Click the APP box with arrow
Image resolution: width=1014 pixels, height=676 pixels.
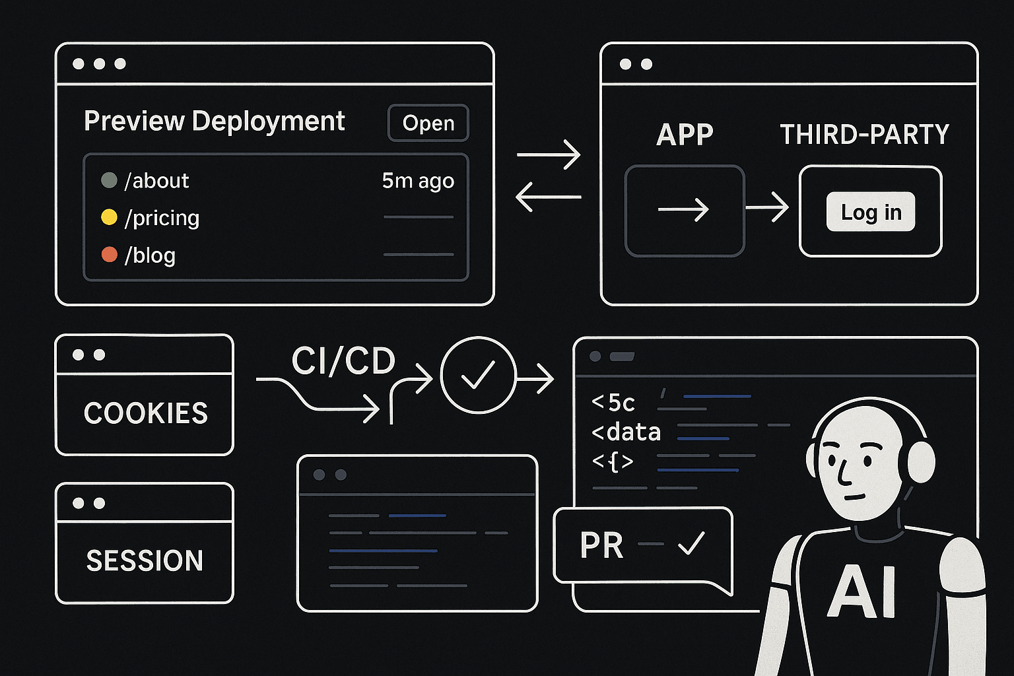pos(685,211)
